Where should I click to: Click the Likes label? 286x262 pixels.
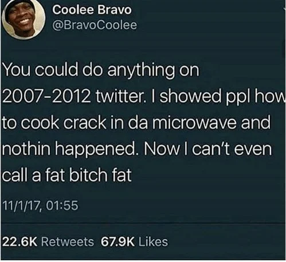(153, 241)
